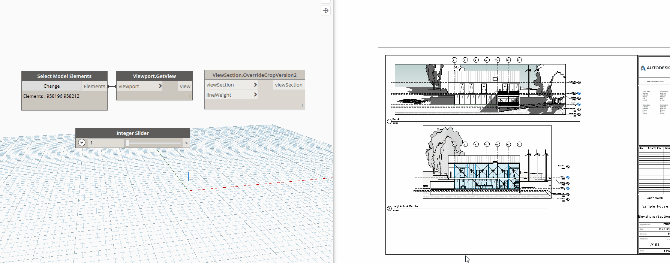Activate the pan mode icon
The height and width of the screenshot is (263, 670).
pyautogui.click(x=325, y=10)
